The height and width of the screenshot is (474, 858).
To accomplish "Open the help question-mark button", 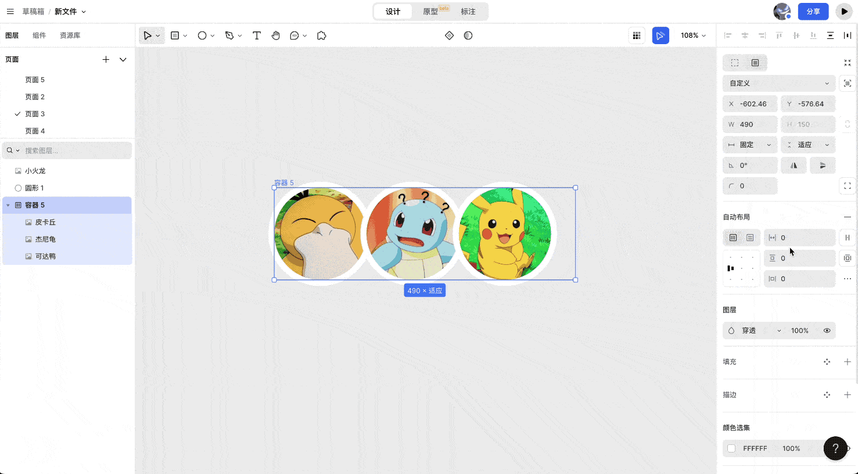I will tap(835, 448).
